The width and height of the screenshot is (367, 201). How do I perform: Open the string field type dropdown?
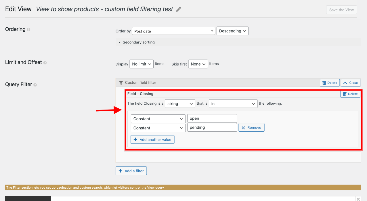180,104
